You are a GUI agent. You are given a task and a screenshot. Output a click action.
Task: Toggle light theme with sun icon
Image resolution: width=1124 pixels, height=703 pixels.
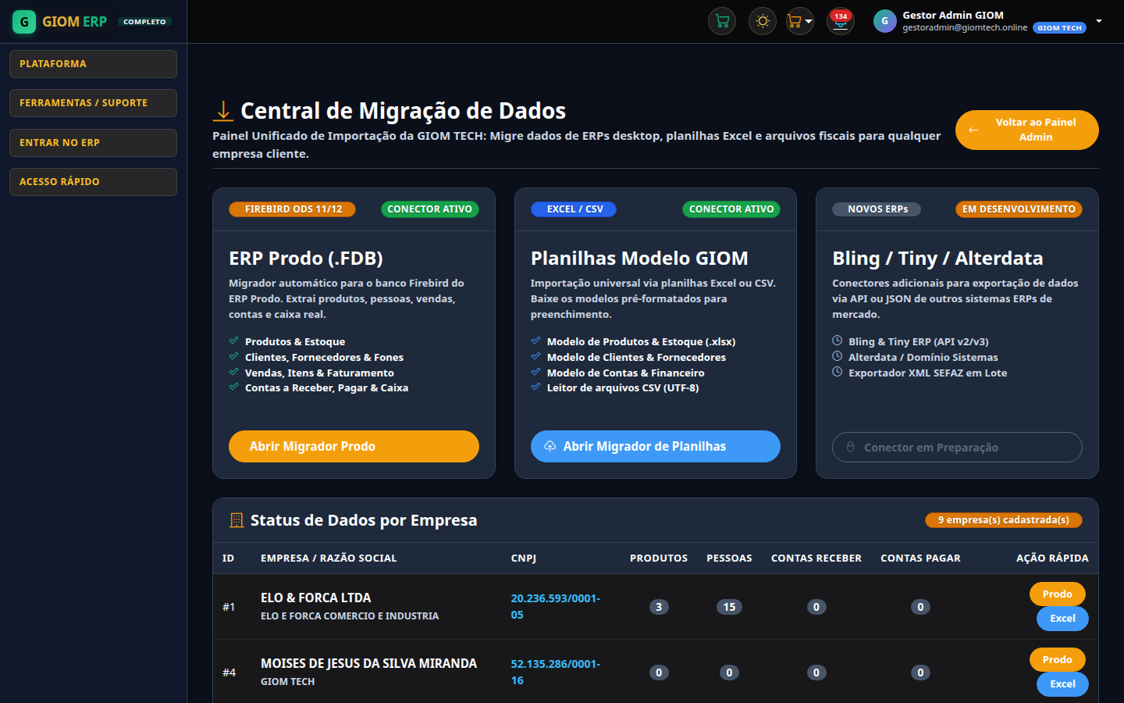(763, 21)
